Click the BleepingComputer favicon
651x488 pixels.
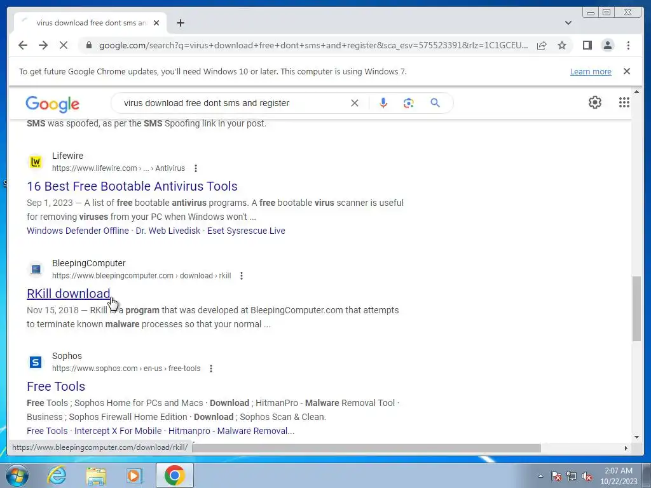pos(36,269)
